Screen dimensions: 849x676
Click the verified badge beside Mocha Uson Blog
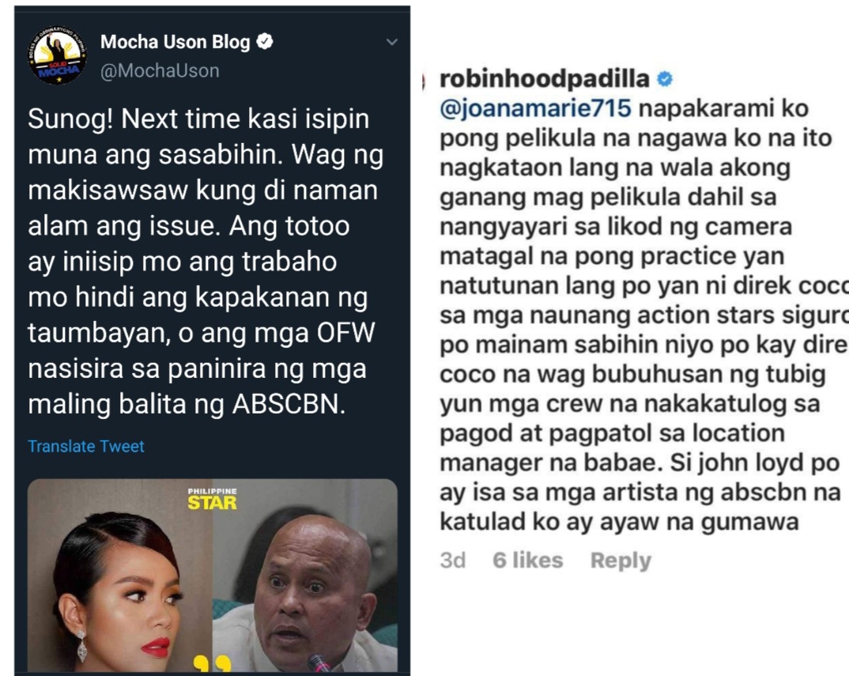(x=265, y=41)
